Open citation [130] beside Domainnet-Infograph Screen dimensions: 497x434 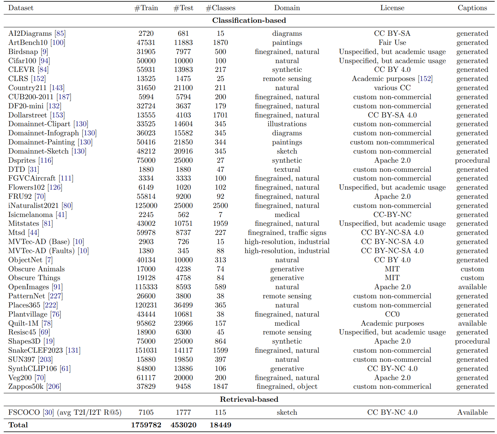pyautogui.click(x=89, y=133)
